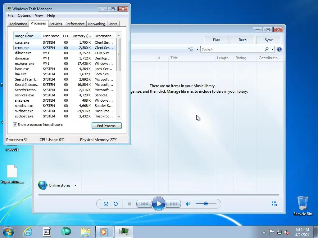Select the lsass.exe process row
This screenshot has height=238, width=318.
point(65,69)
